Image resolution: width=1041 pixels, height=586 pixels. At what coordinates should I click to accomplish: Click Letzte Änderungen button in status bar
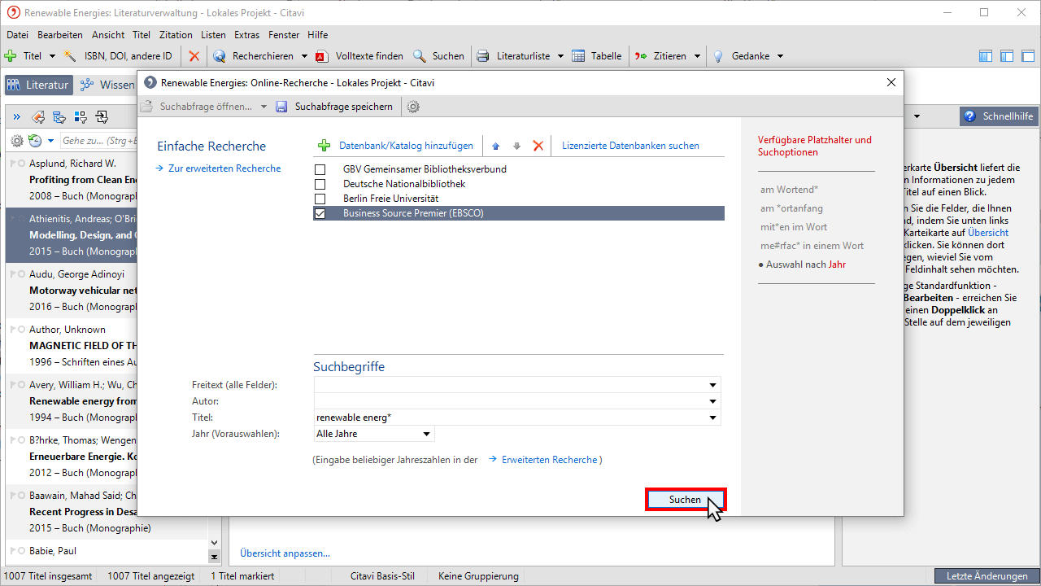click(987, 576)
